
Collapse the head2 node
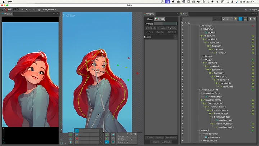(199, 130)
